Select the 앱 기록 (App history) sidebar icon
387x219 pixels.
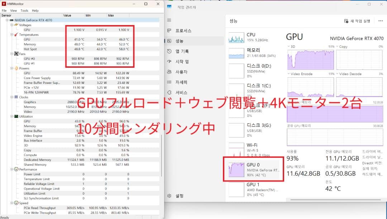tap(168, 51)
